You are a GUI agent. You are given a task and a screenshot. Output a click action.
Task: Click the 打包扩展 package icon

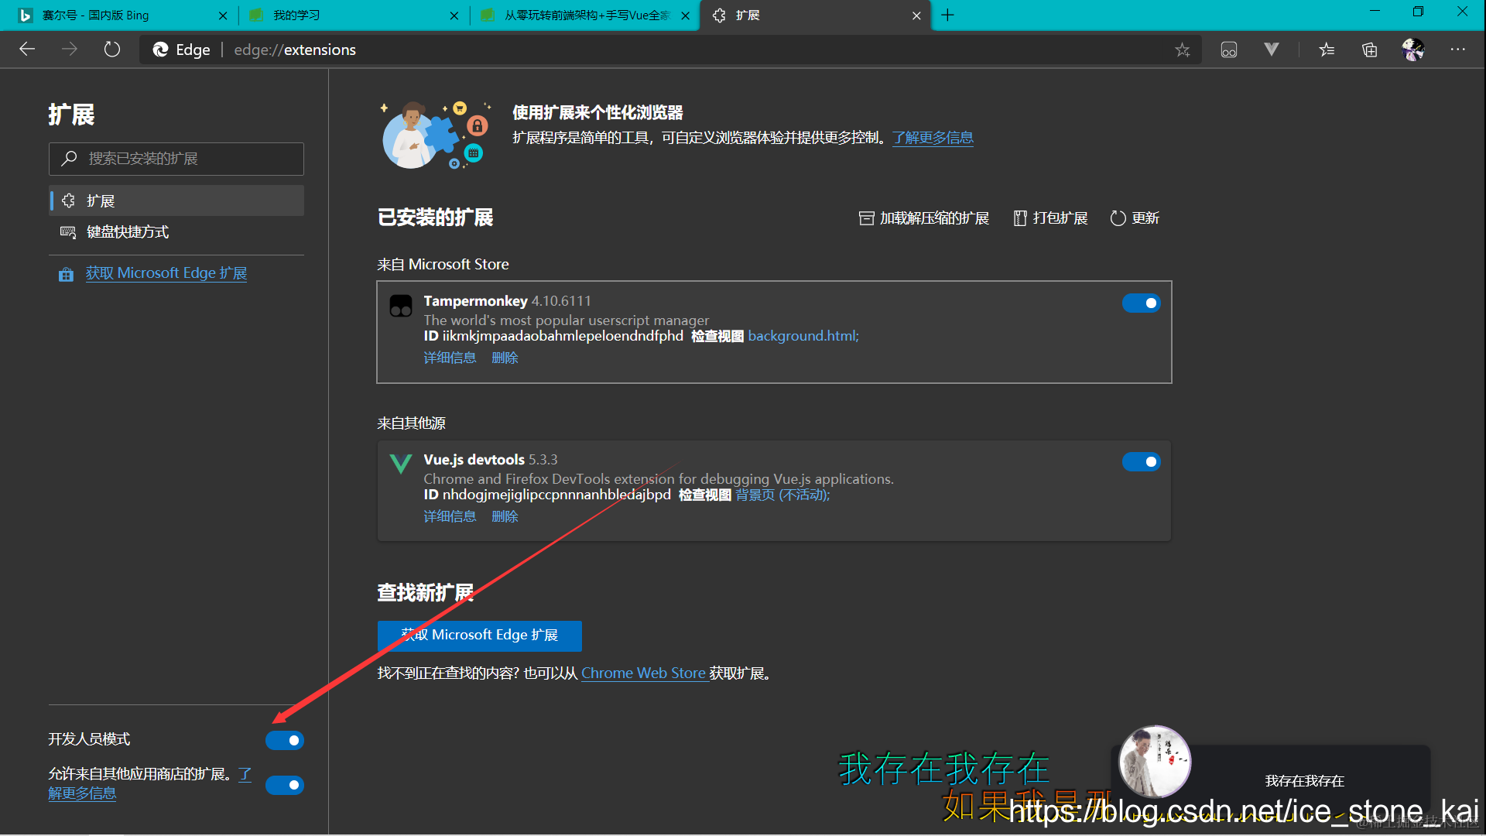coord(1019,218)
